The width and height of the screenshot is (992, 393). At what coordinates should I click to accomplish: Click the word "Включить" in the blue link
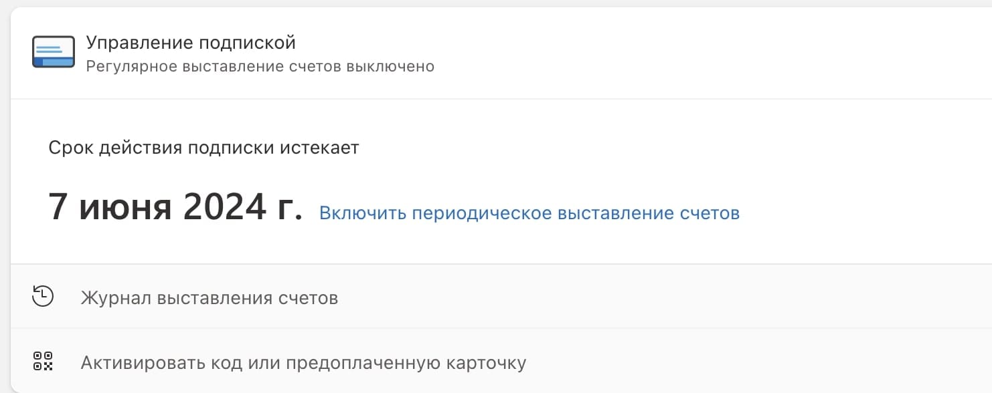(361, 213)
